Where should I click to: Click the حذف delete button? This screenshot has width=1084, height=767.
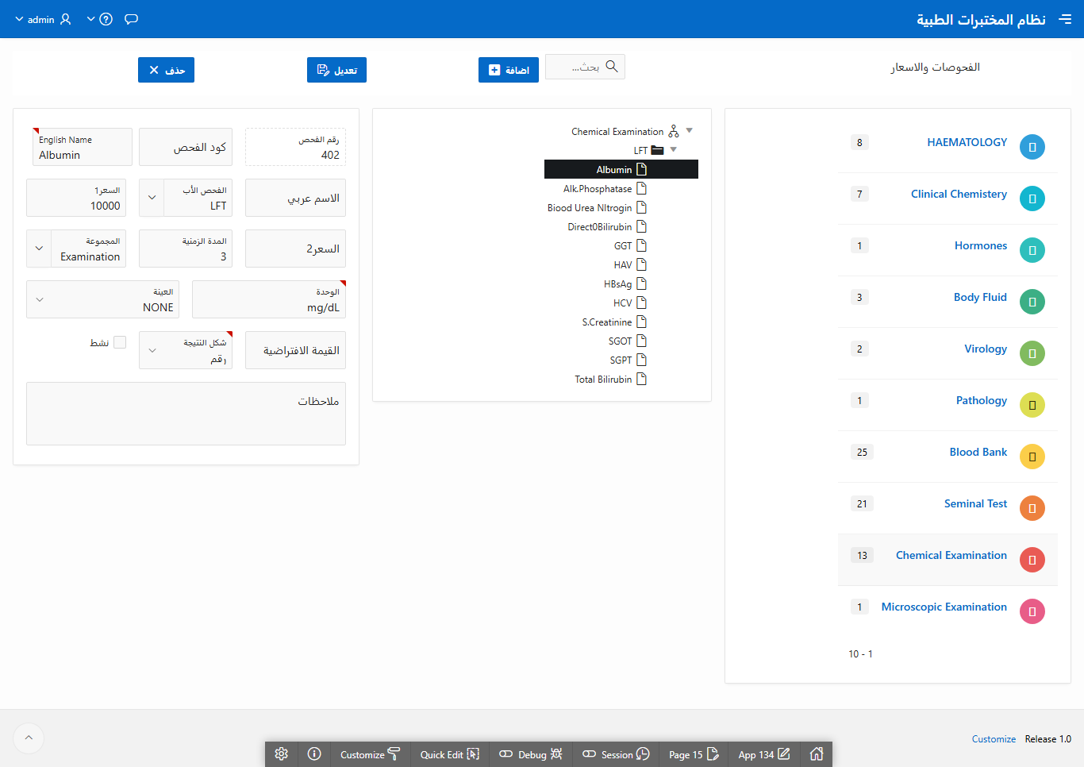pos(166,70)
